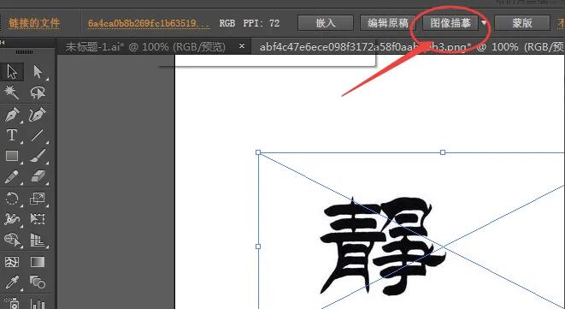Select the Magic Wand tool
This screenshot has width=565, height=309.
coord(12,92)
